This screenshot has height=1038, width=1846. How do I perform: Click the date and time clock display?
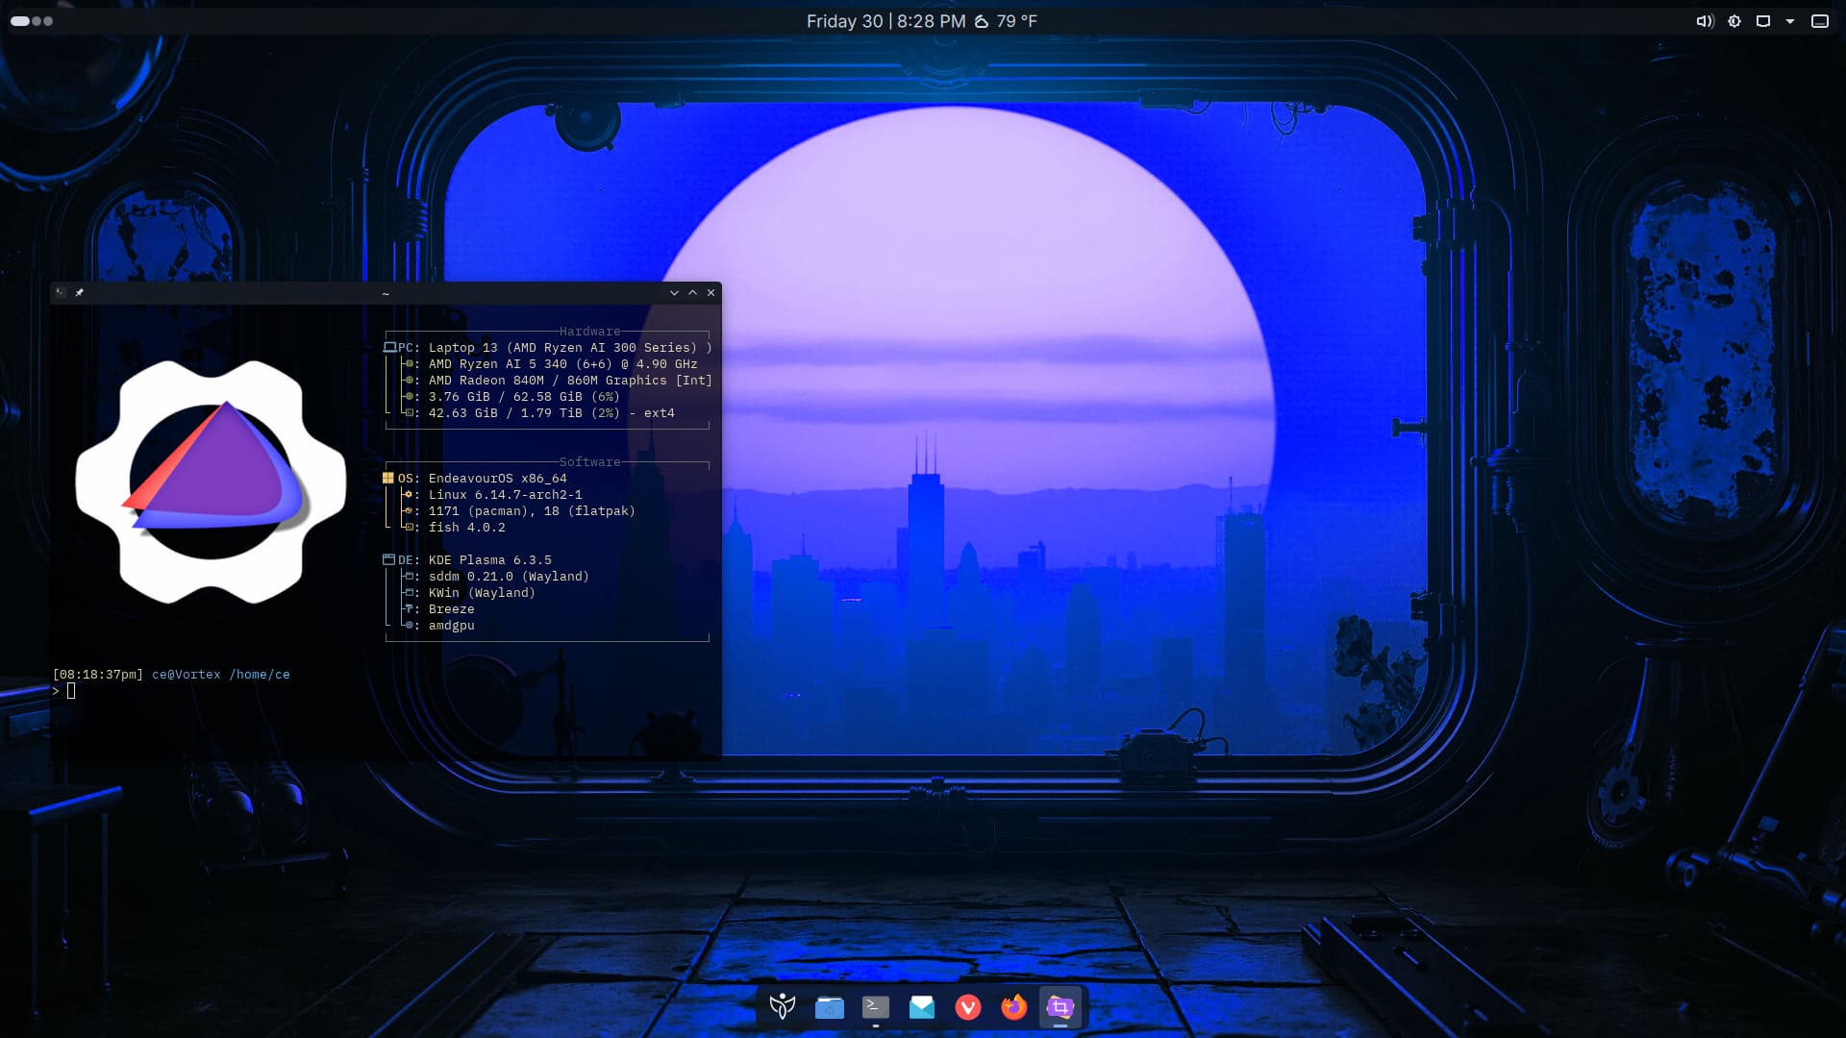pyautogui.click(x=886, y=21)
